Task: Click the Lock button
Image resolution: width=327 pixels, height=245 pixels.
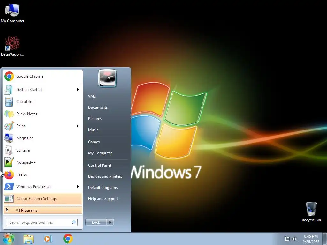Action: point(96,222)
